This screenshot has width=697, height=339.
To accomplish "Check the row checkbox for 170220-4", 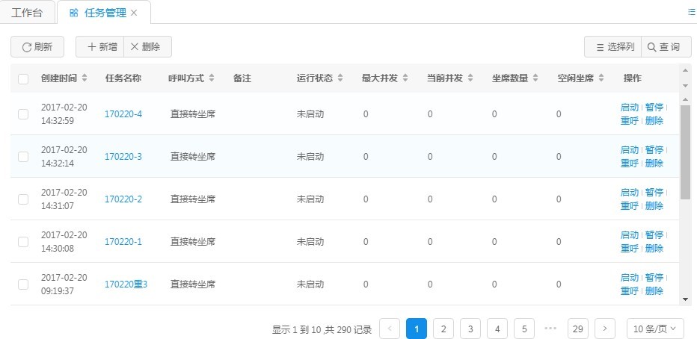I will point(23,114).
